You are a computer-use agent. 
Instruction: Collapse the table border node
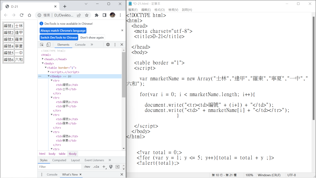46,67
